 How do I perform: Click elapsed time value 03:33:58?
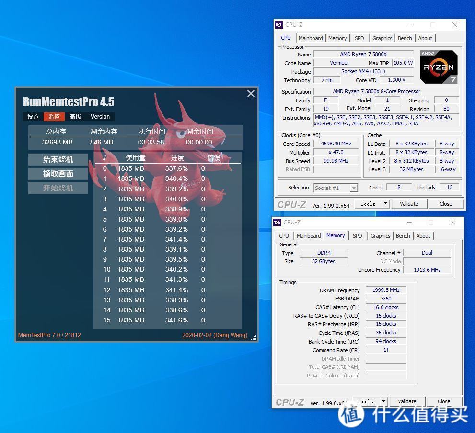tap(151, 142)
